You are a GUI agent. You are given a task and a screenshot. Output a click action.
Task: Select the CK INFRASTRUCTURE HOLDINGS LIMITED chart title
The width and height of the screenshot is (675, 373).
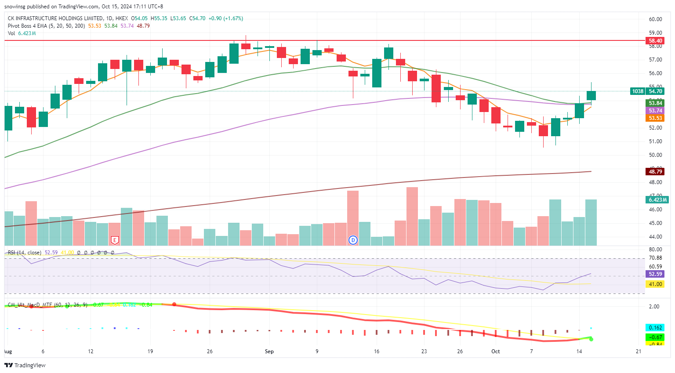(55, 18)
